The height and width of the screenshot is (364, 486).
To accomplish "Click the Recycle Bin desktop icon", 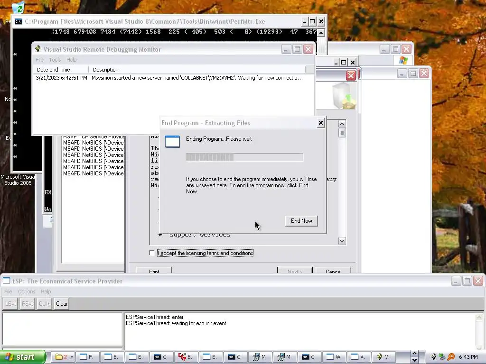I will coord(19,8).
